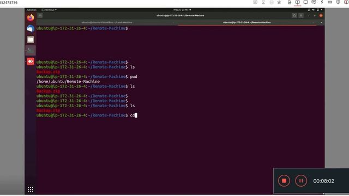Click the volume icon in system tray

313,10
